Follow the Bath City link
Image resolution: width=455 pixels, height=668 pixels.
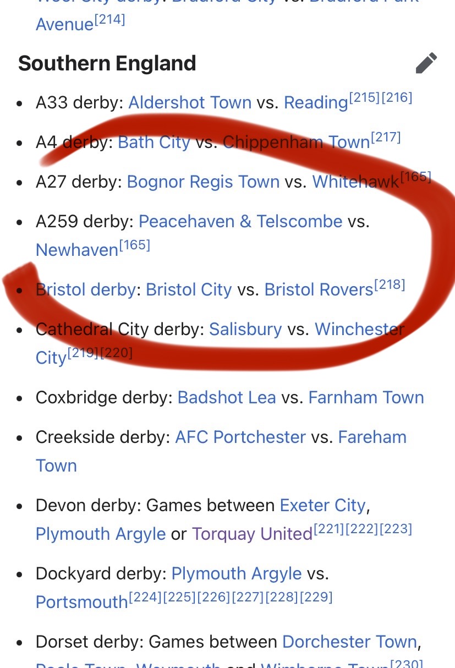coord(154,142)
